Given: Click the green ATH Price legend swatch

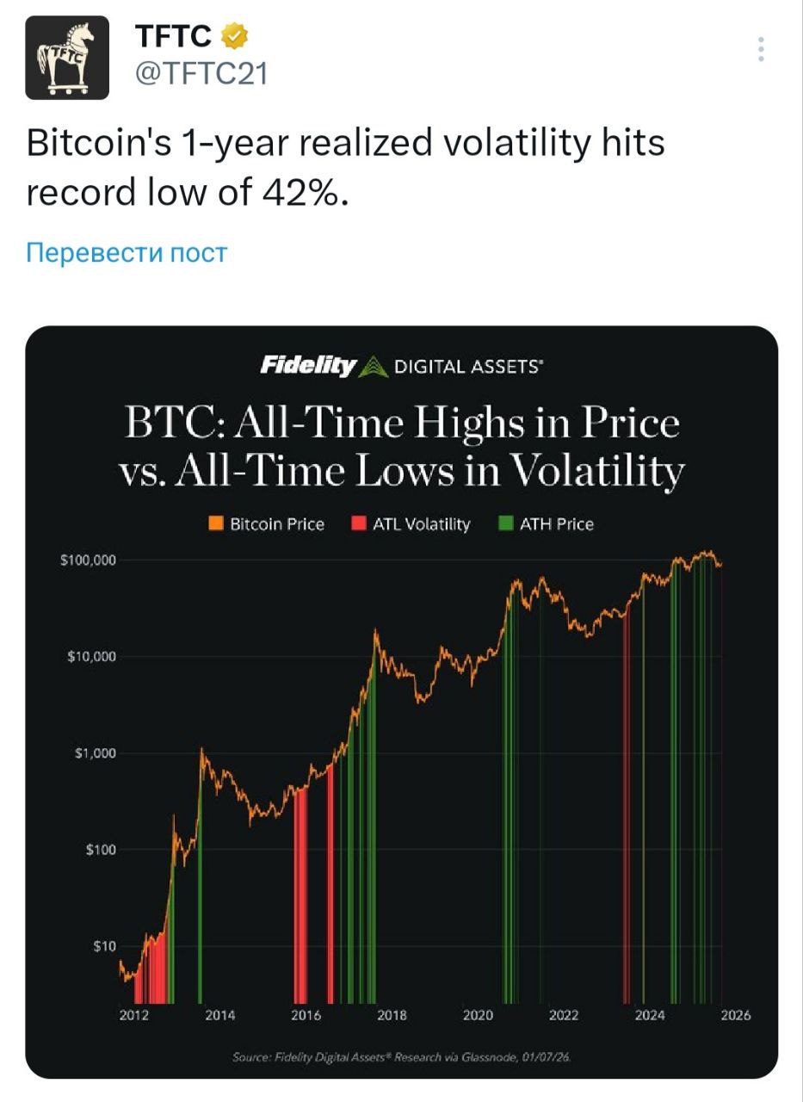Looking at the screenshot, I should (x=506, y=523).
